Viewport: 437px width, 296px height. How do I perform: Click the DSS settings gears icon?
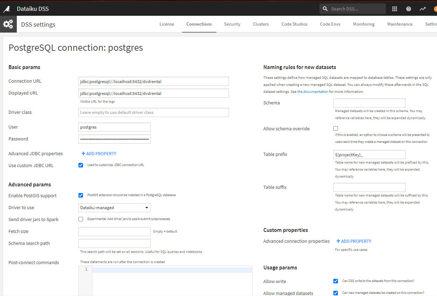8,24
